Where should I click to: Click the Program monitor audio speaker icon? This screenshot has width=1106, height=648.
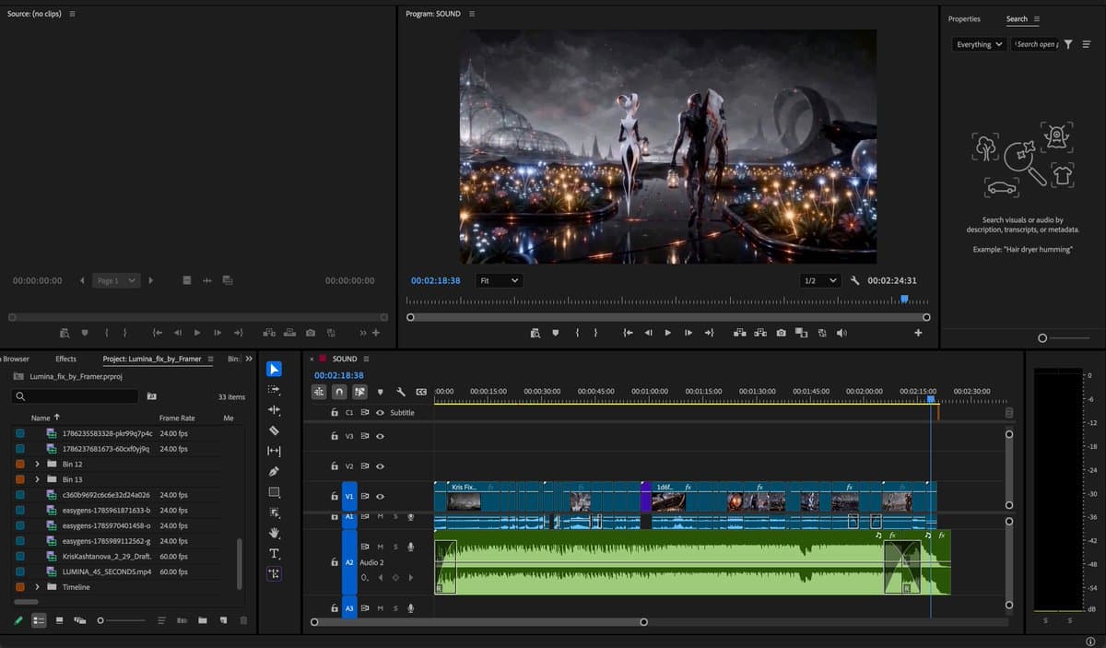pos(841,333)
